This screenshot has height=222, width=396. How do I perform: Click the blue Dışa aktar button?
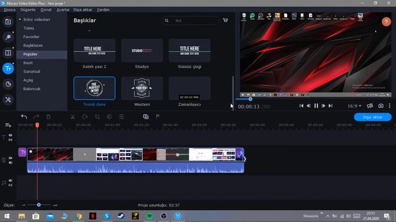click(372, 117)
